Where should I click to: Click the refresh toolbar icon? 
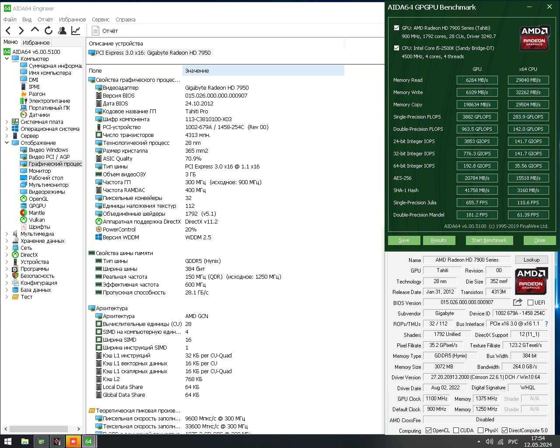49,30
